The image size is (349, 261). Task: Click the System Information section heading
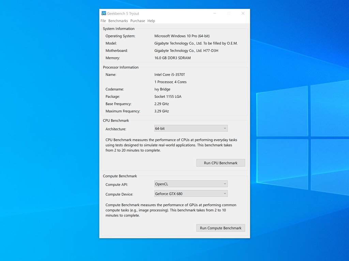(118, 29)
